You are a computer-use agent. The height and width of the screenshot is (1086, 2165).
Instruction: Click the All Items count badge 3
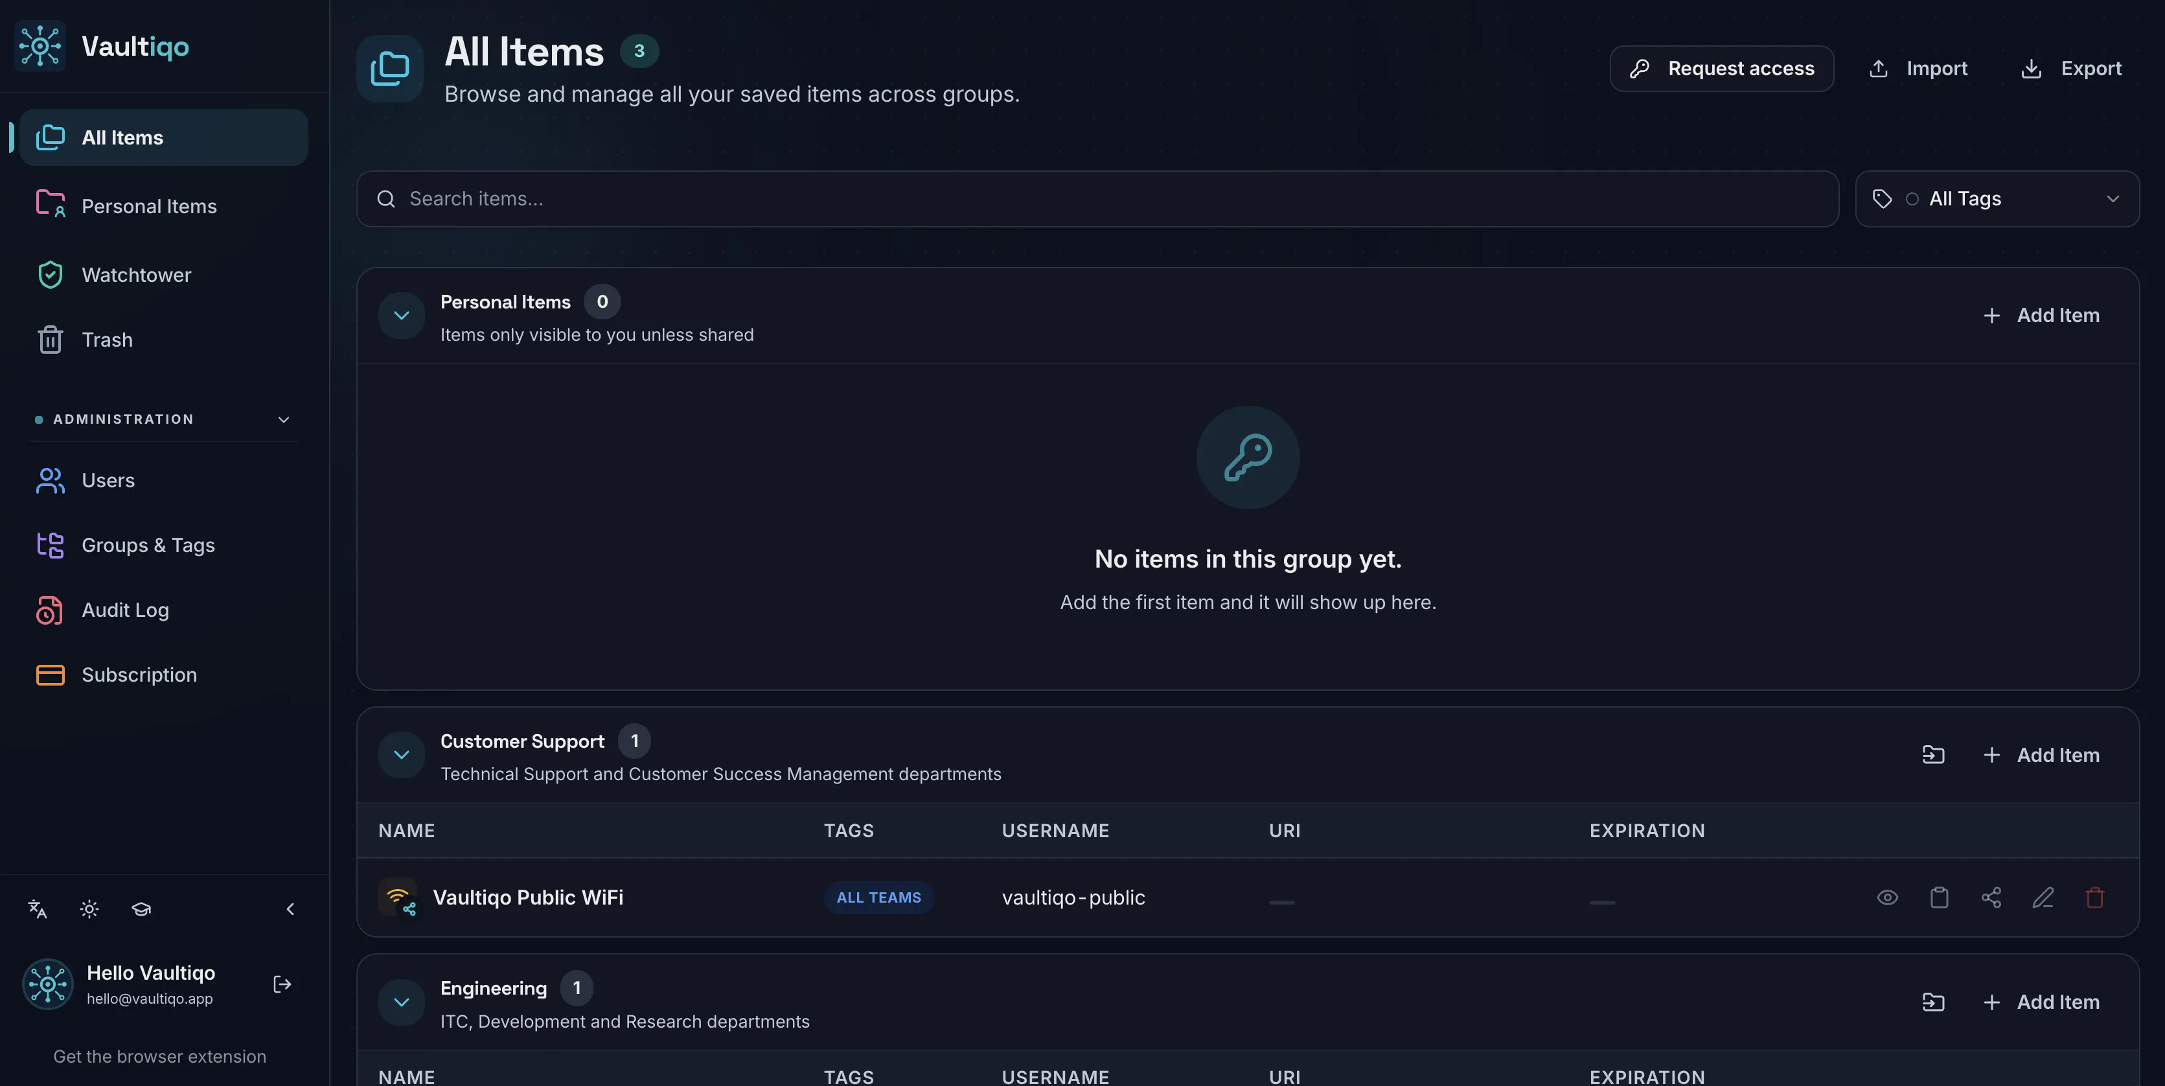tap(639, 51)
